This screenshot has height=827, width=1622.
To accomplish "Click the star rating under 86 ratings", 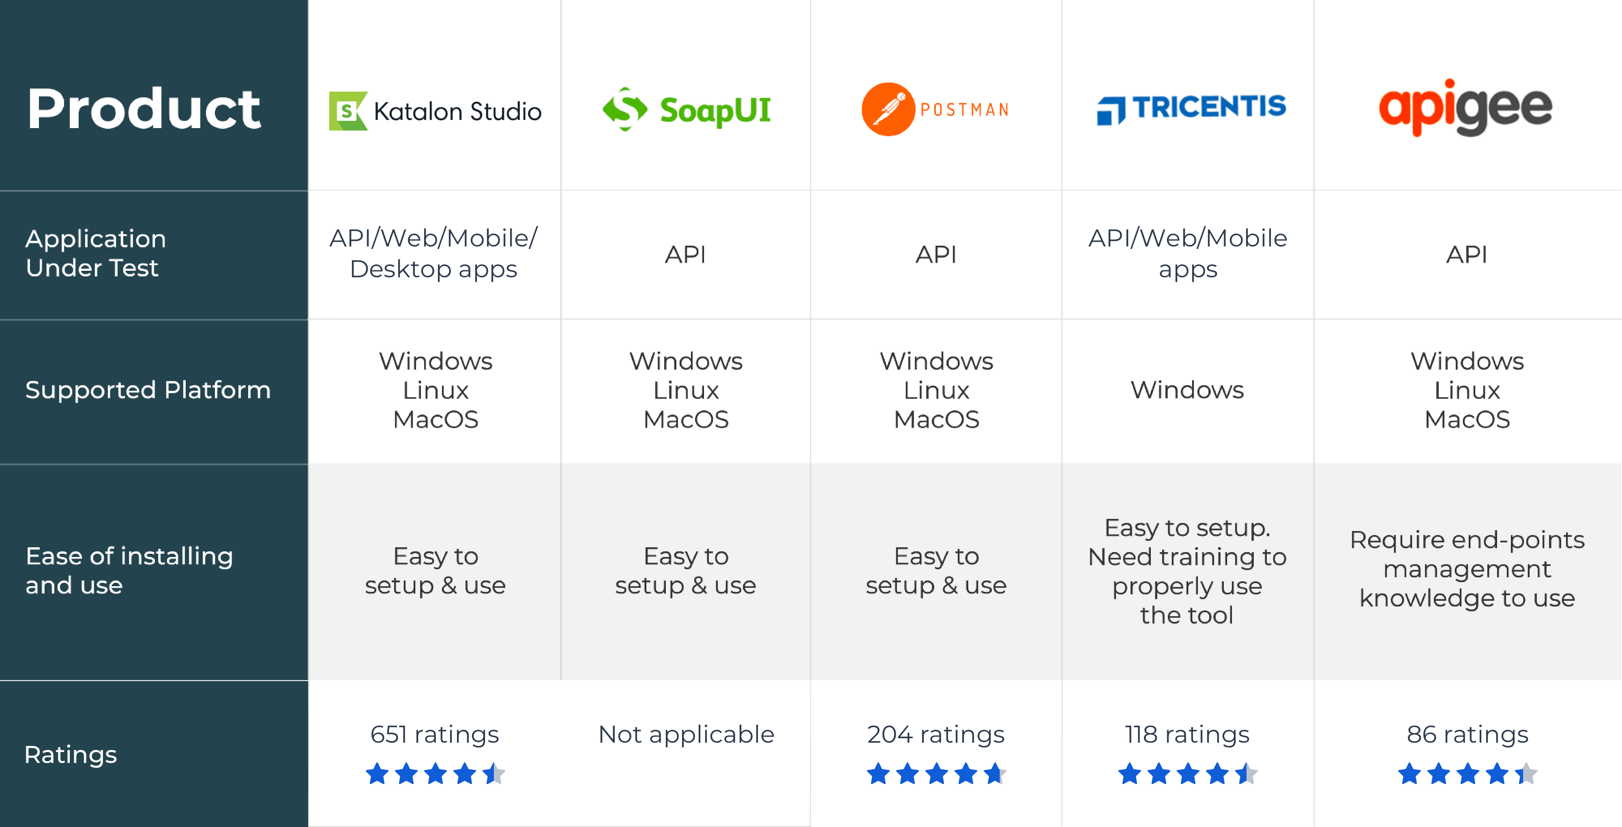I will (1467, 773).
